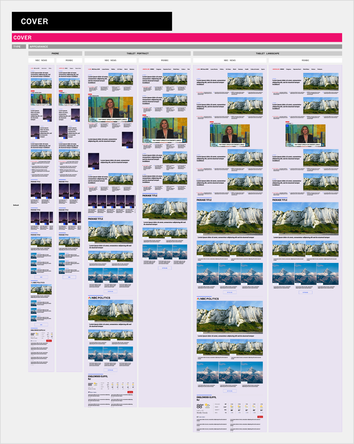This screenshot has width=354, height=444.
Task: Click the Default variant row label
Action: 16,205
